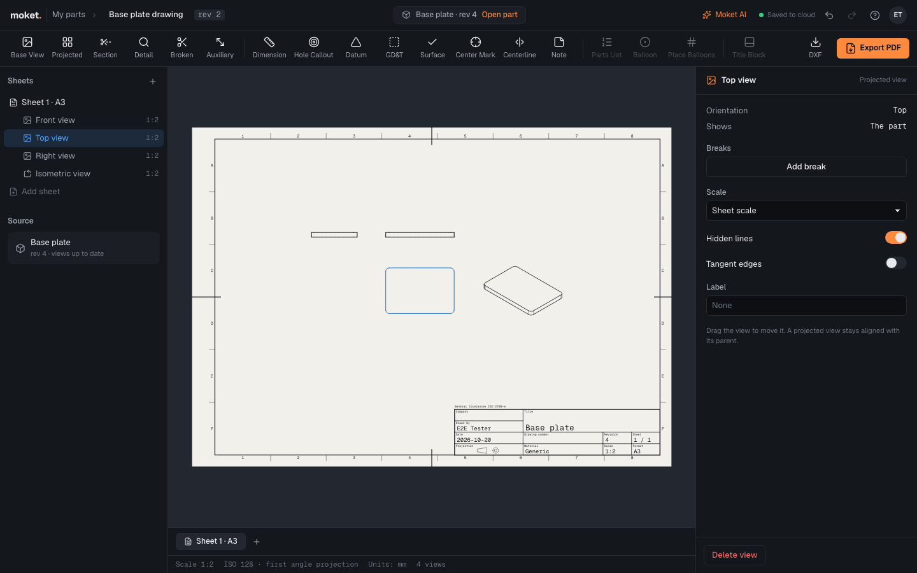Image resolution: width=917 pixels, height=573 pixels.
Task: Click the rev 2 revision badge
Action: click(210, 15)
